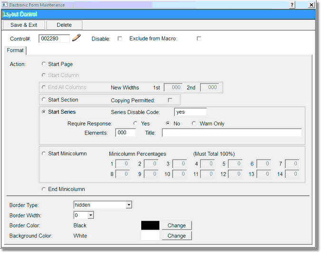Click the 1st new width field
The width and height of the screenshot is (321, 253).
tap(174, 88)
